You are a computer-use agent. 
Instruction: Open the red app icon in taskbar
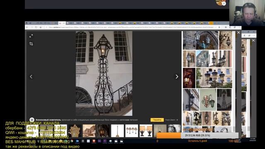(x=94, y=141)
